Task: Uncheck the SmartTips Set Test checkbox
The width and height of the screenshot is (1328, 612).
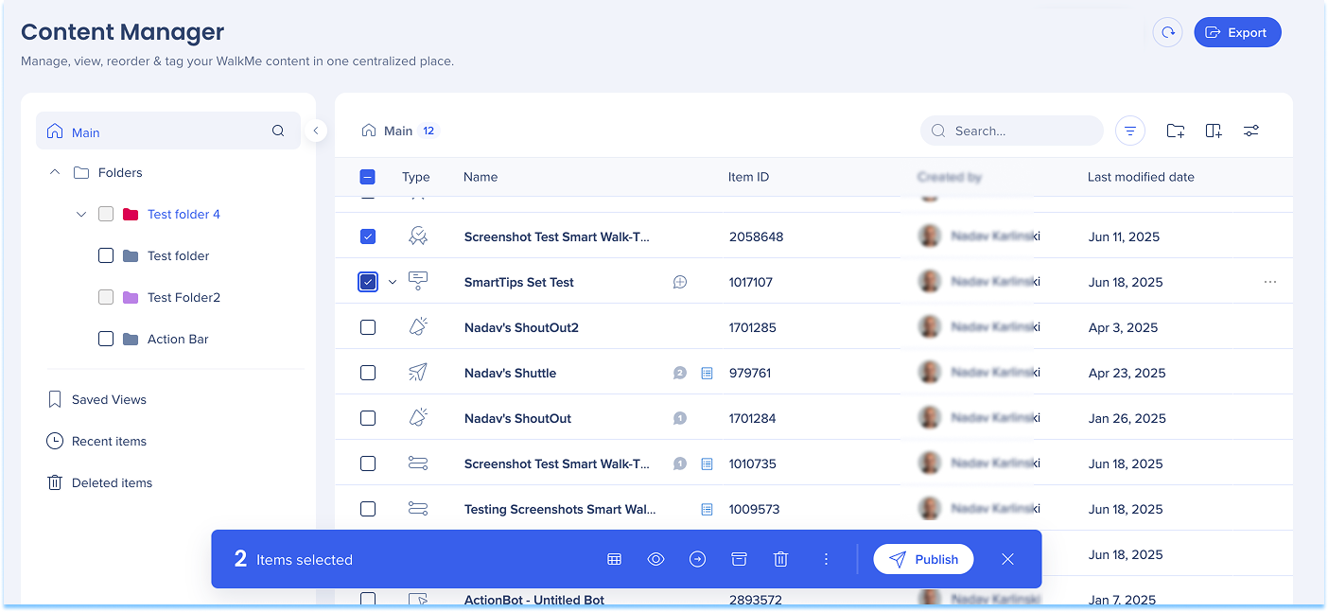Action: [x=368, y=282]
